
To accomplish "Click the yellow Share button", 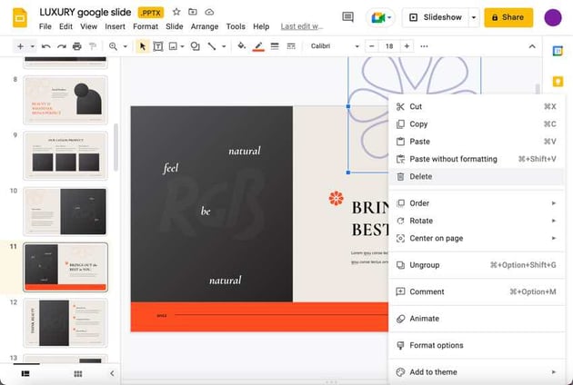I will [x=508, y=17].
